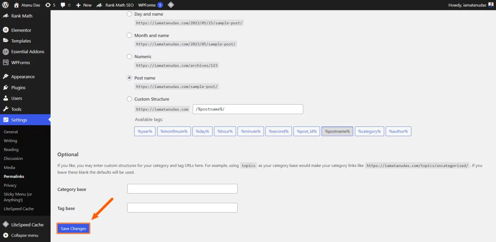Open LiteSpeed Cache settings submenu item
This screenshot has height=242, width=496.
click(18, 209)
